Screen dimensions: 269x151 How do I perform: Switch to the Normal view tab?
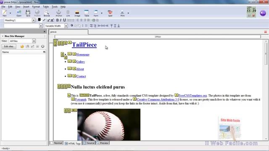click(x=56, y=143)
